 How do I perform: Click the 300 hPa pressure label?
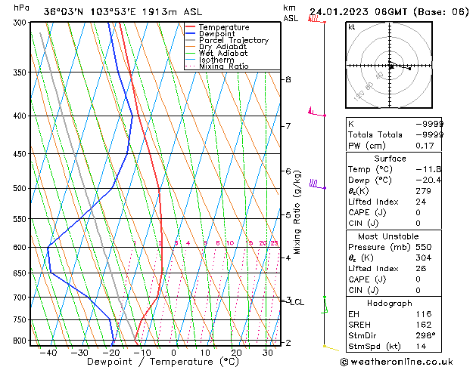click(x=21, y=23)
